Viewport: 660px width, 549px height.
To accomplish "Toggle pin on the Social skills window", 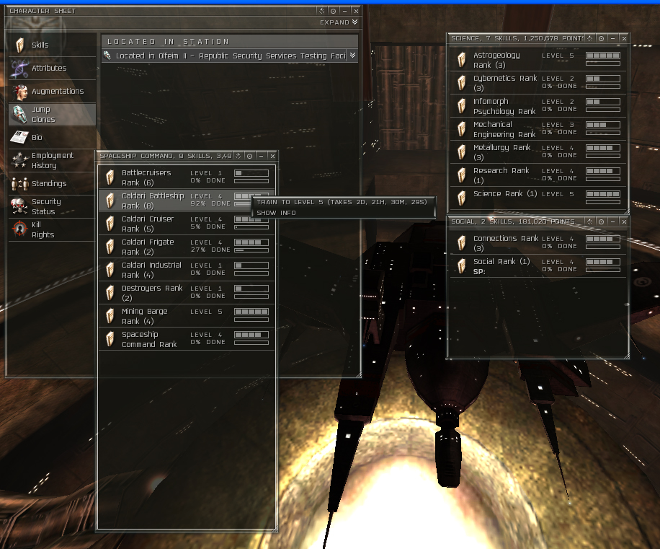I will [x=601, y=221].
